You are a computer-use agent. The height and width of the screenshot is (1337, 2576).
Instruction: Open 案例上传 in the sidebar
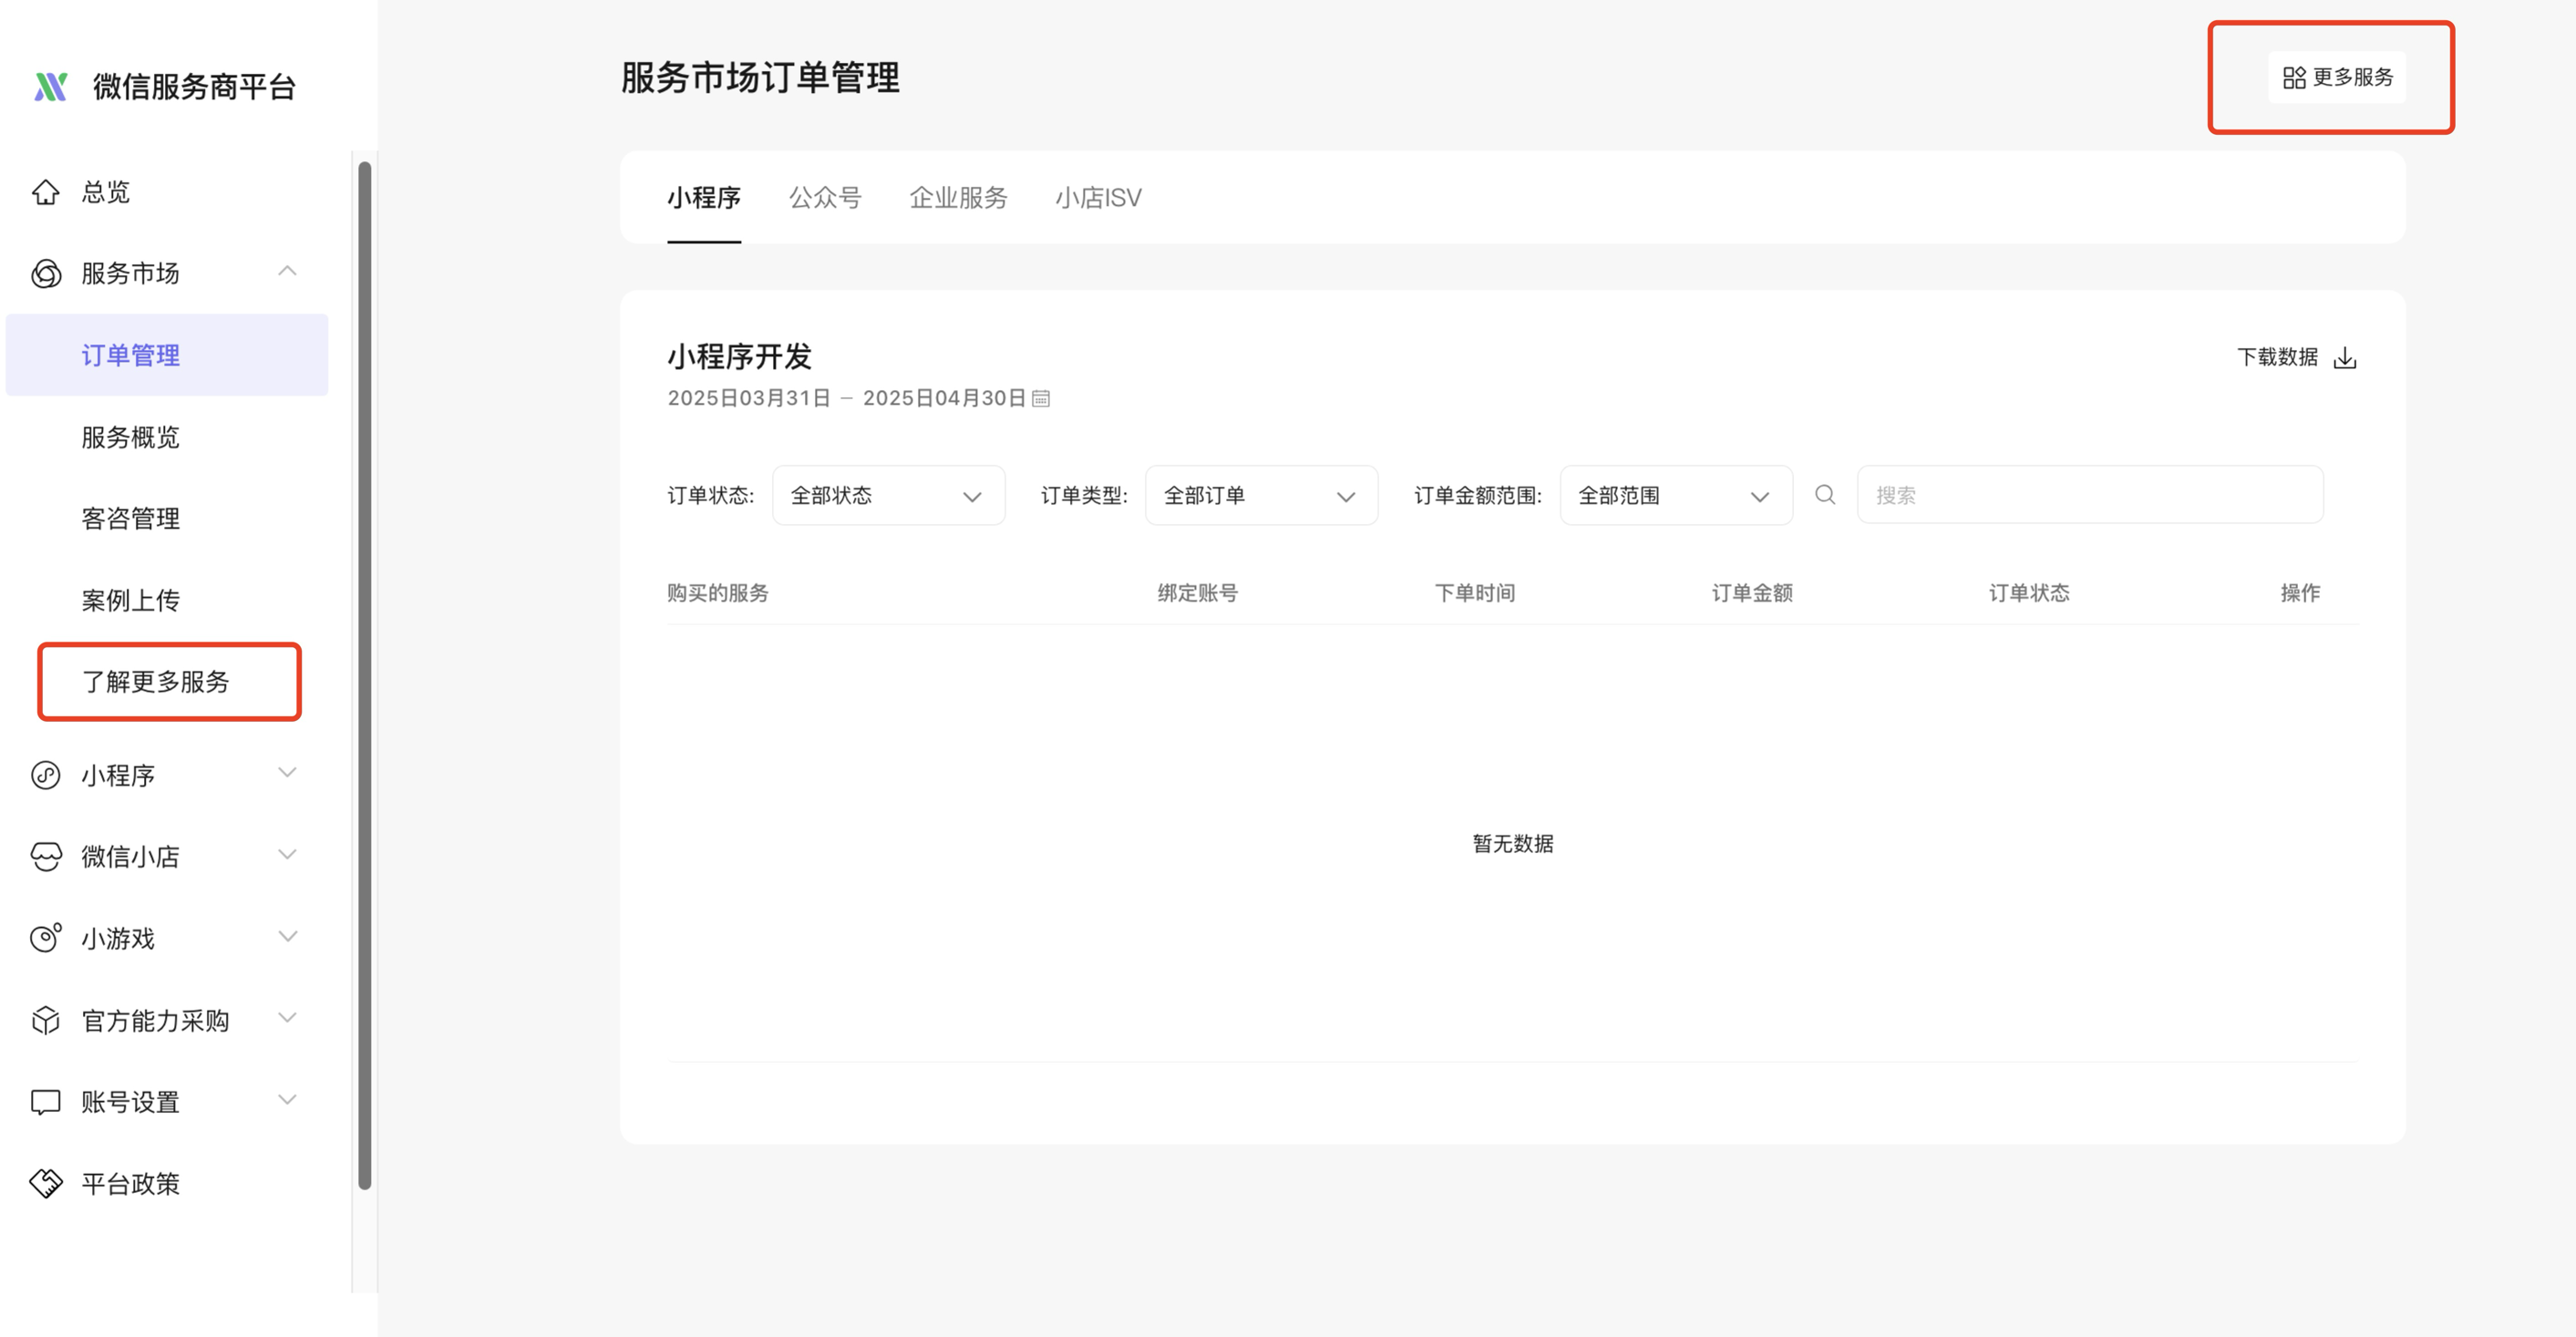coord(131,601)
